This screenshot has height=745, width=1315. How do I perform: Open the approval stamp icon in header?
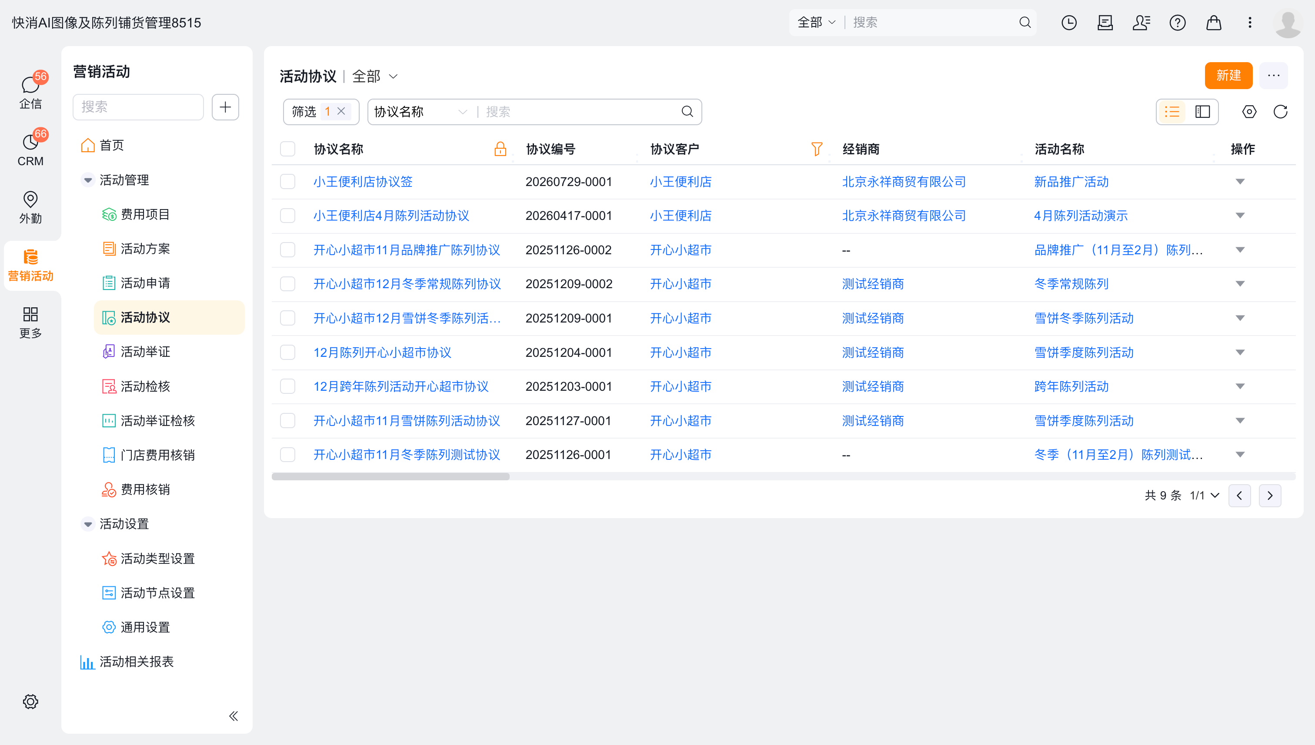tap(1105, 23)
